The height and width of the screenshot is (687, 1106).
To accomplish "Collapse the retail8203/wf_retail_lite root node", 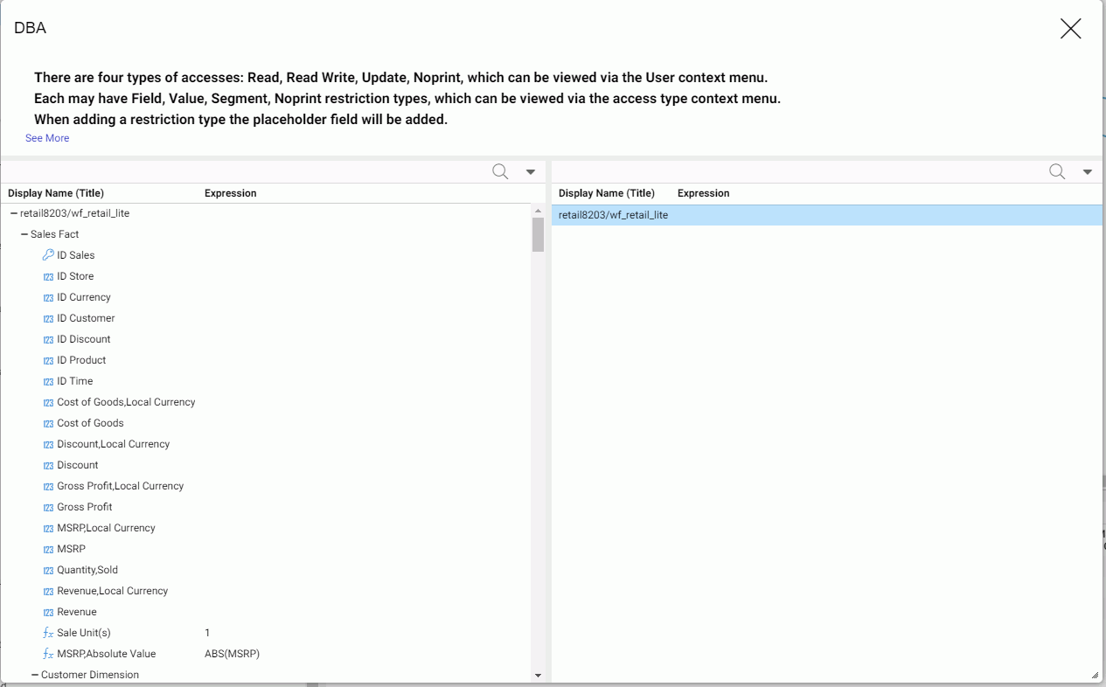I will tap(14, 213).
